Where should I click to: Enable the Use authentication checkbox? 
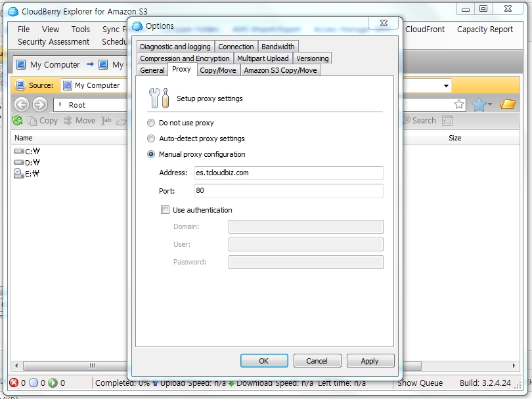166,210
